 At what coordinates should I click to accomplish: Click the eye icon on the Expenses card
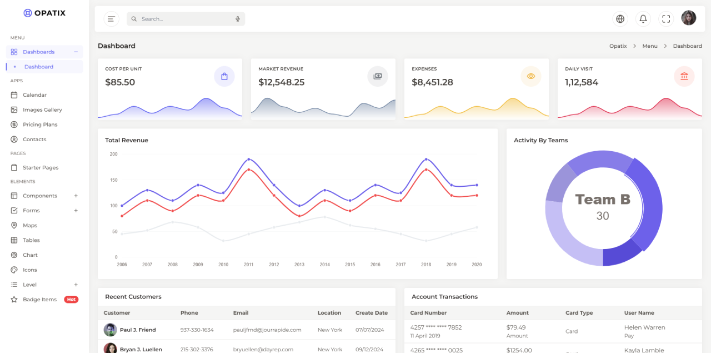click(531, 76)
